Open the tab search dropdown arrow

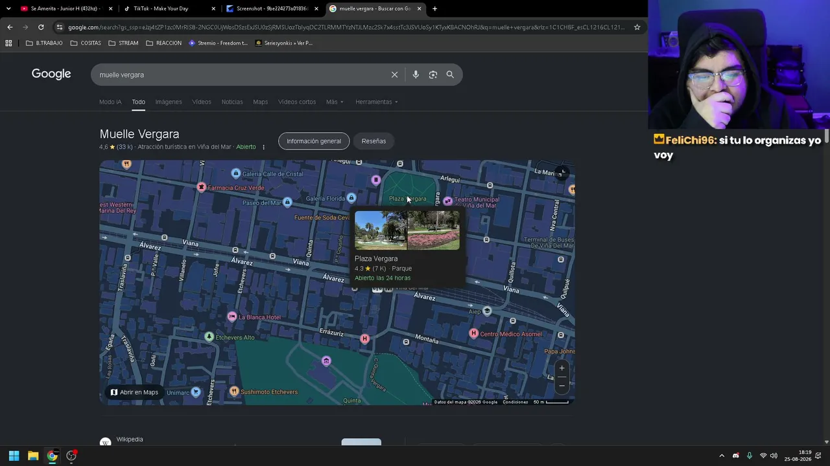pyautogui.click(x=8, y=8)
